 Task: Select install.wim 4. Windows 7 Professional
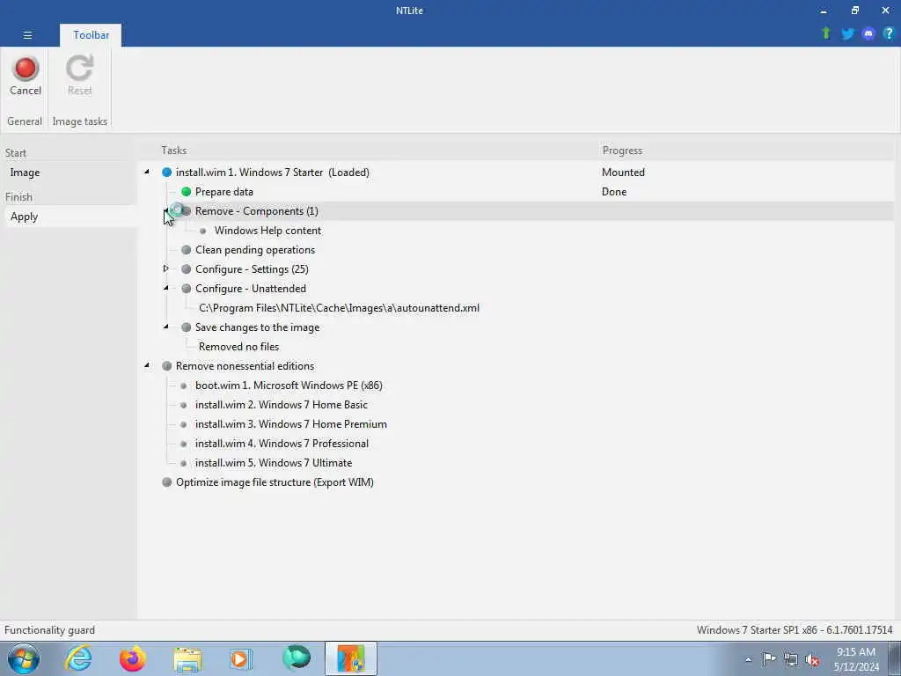pos(282,444)
